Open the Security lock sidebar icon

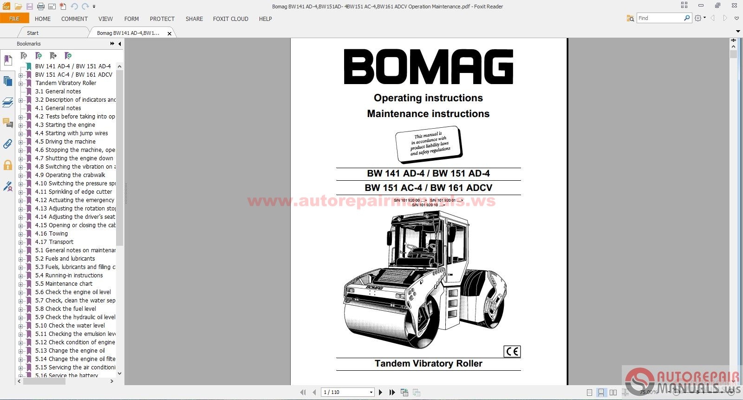tap(8, 165)
